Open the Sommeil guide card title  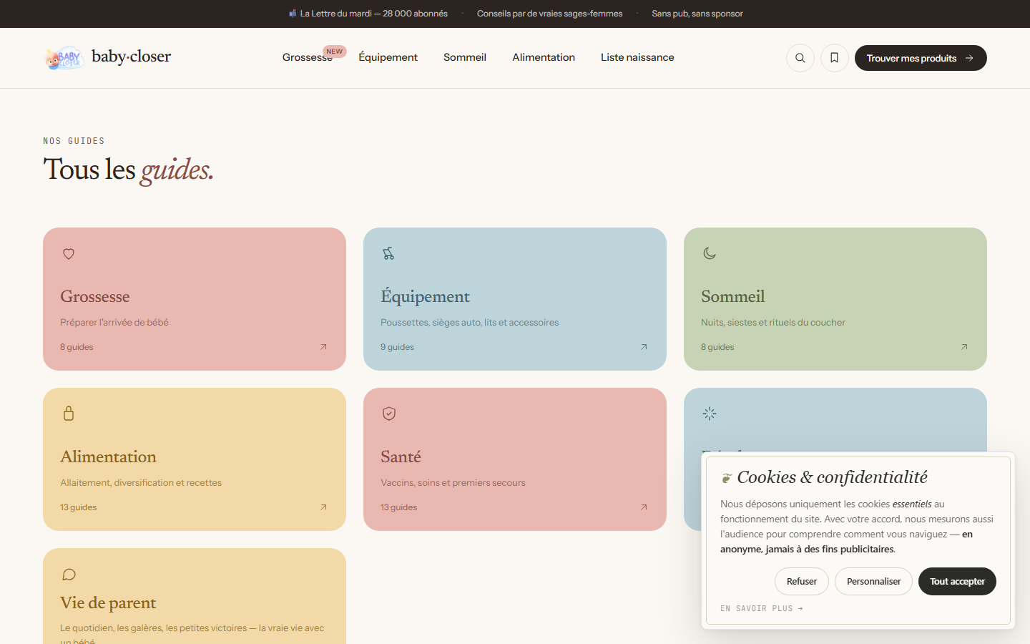pyautogui.click(x=732, y=296)
